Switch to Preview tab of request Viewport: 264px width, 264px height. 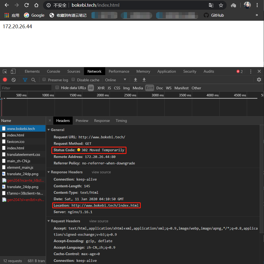[82, 121]
